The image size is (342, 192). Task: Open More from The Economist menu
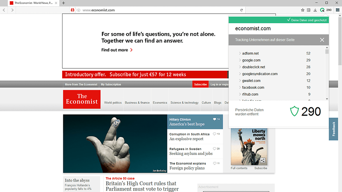coord(81,85)
